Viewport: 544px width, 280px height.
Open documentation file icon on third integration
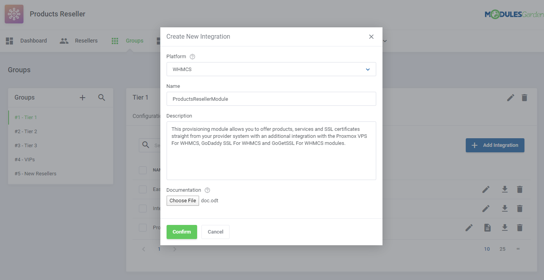(487, 228)
